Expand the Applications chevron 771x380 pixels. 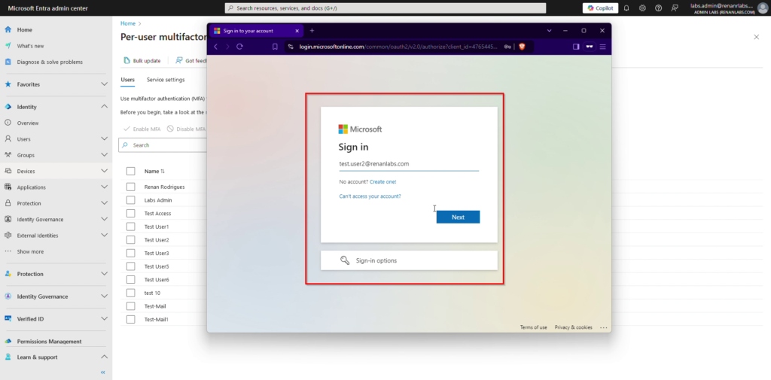click(x=104, y=187)
